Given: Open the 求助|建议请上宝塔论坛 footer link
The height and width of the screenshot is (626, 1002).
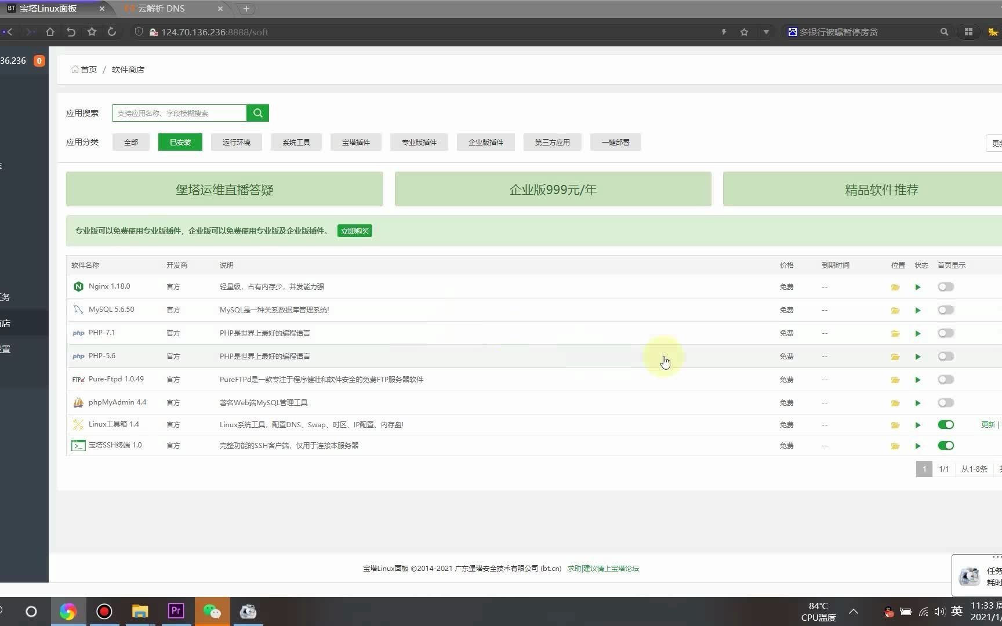Looking at the screenshot, I should pos(603,569).
